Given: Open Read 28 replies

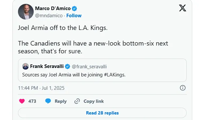Looking at the screenshot, I should click(102, 113).
